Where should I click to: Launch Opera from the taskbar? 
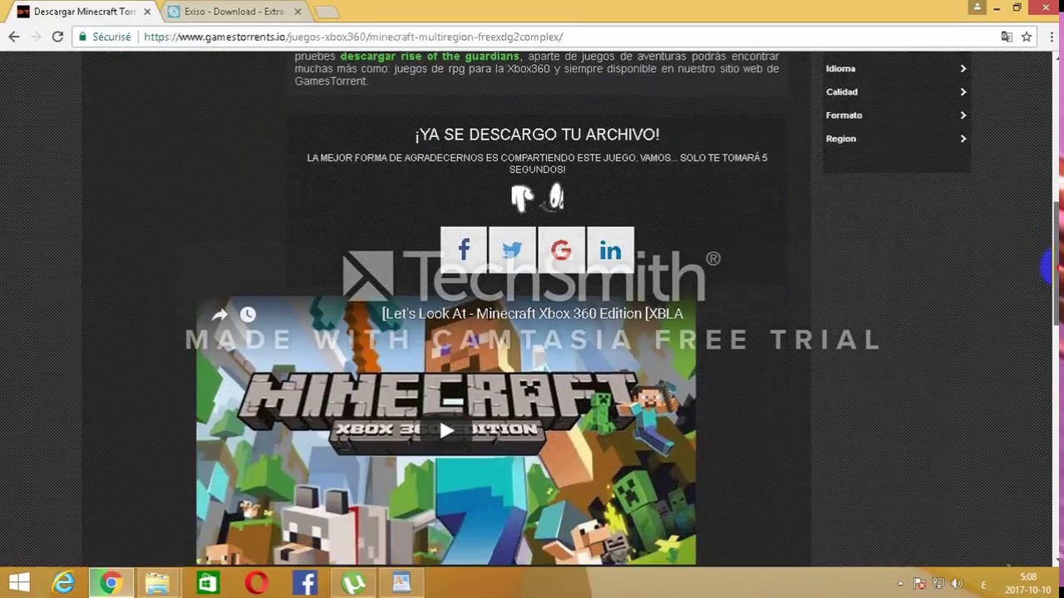tap(256, 583)
